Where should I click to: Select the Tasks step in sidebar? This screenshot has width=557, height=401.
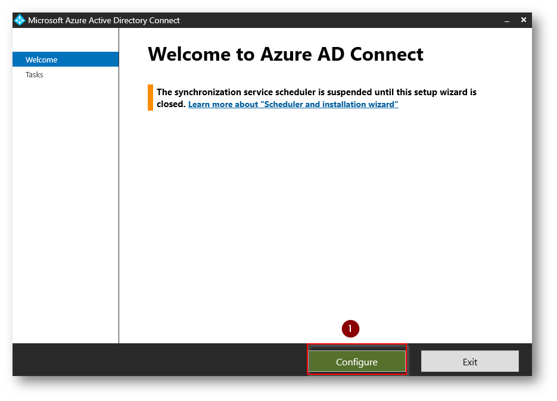click(34, 74)
